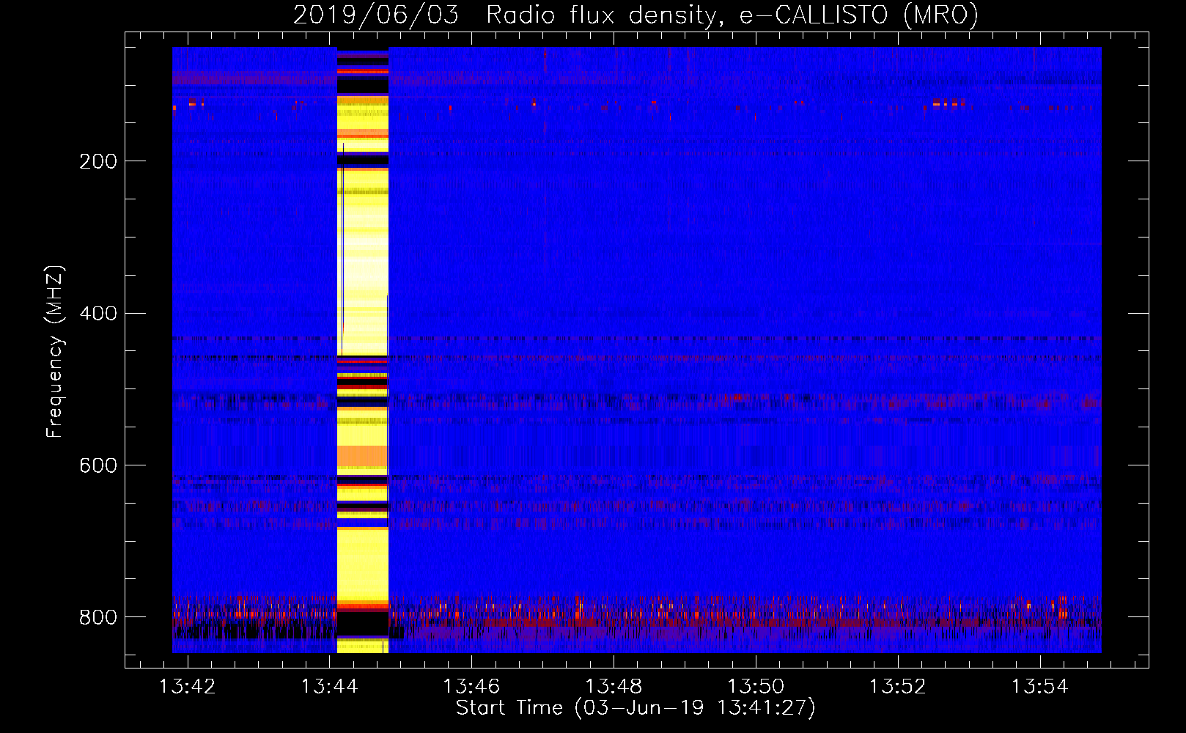
Task: Click the 400 frequency tick label
Action: pos(98,314)
